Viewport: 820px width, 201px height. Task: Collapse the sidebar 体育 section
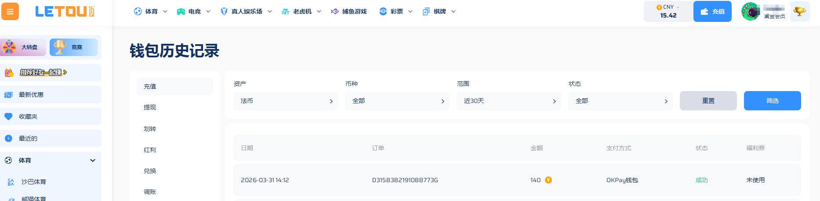tap(93, 160)
